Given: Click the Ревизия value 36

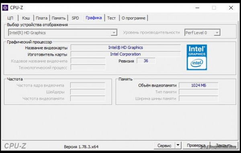Looking at the screenshot, I should click(146, 61).
